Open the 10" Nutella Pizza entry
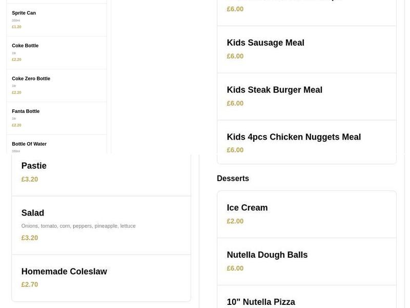The image size is (410, 308). [x=261, y=301]
